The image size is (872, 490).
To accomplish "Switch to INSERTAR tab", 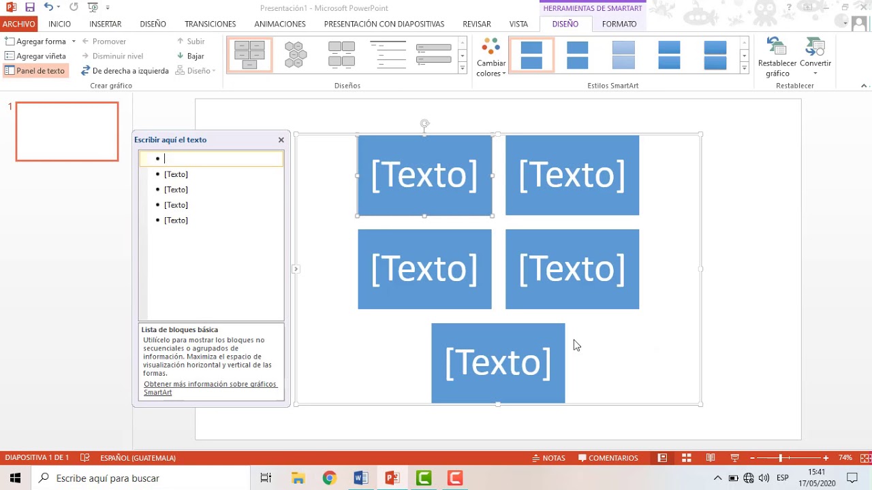I will [106, 24].
